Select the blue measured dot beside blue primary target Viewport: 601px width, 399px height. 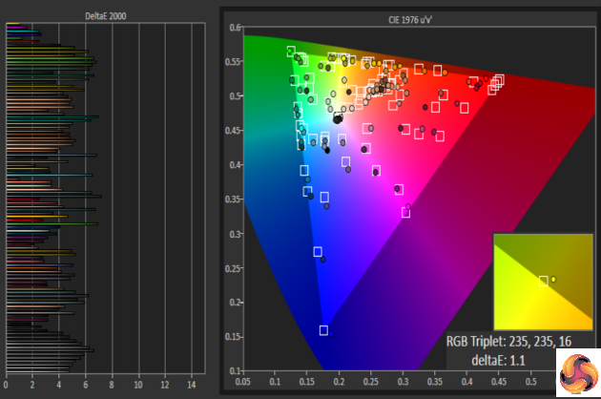[x=331, y=333]
